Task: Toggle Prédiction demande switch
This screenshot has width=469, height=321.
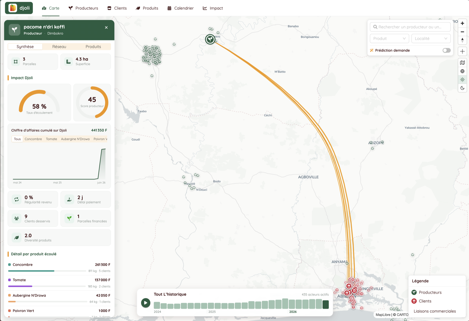Action: (x=446, y=51)
